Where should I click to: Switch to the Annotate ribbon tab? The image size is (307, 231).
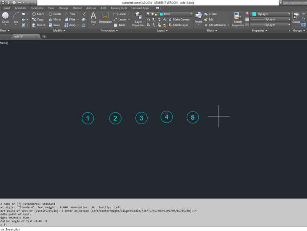(20, 8)
